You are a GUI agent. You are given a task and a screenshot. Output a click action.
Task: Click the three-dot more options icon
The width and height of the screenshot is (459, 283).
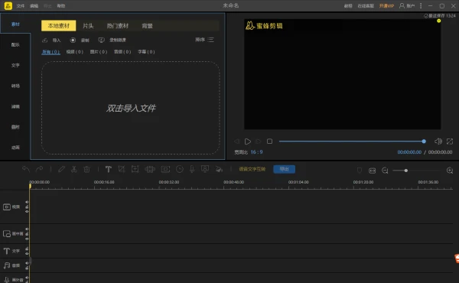click(x=421, y=6)
